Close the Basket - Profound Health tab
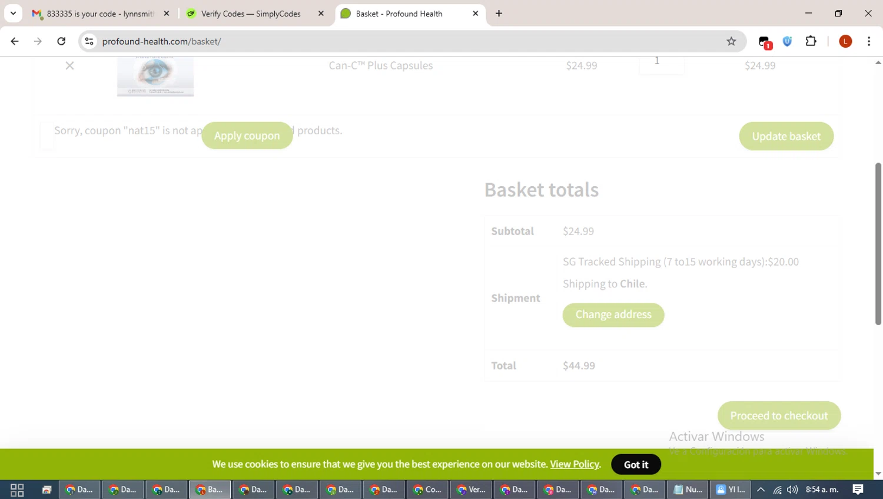The width and height of the screenshot is (883, 499). tap(476, 14)
